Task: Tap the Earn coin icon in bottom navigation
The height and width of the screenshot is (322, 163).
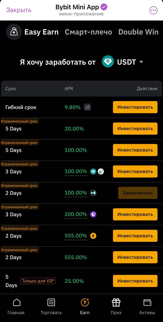Action: [85, 303]
